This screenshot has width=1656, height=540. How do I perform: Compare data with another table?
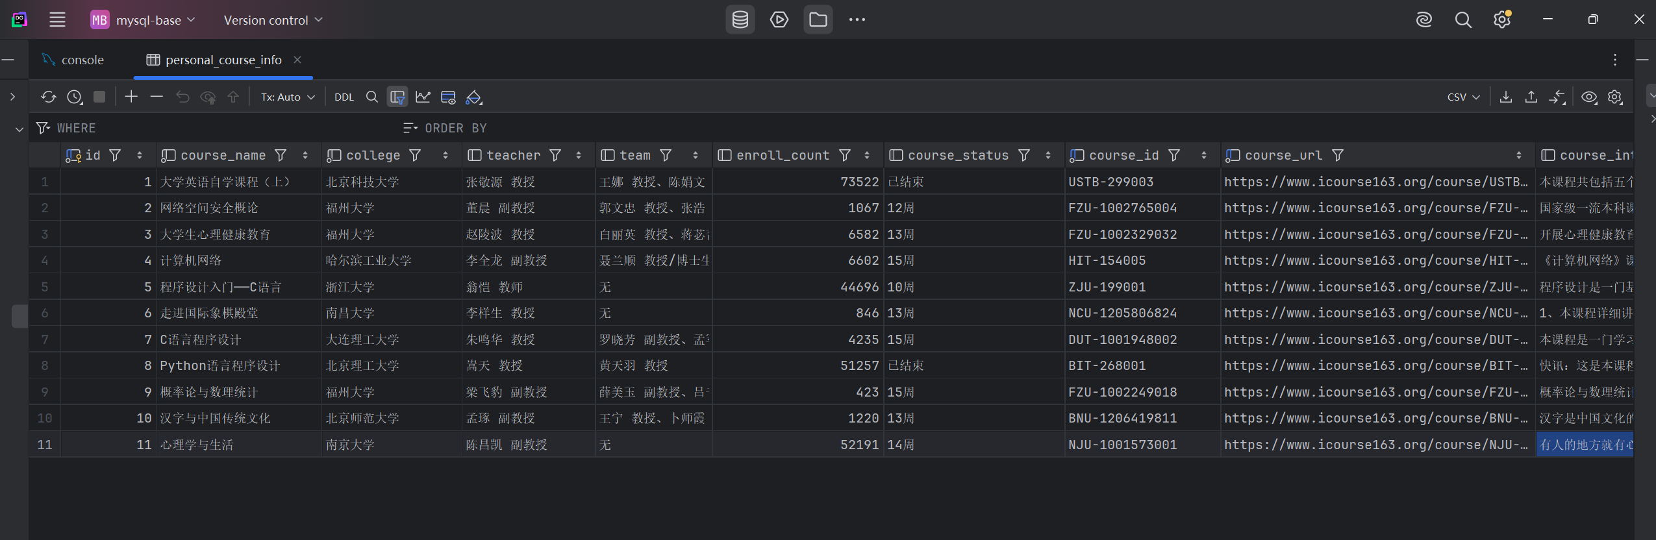pyautogui.click(x=1557, y=97)
